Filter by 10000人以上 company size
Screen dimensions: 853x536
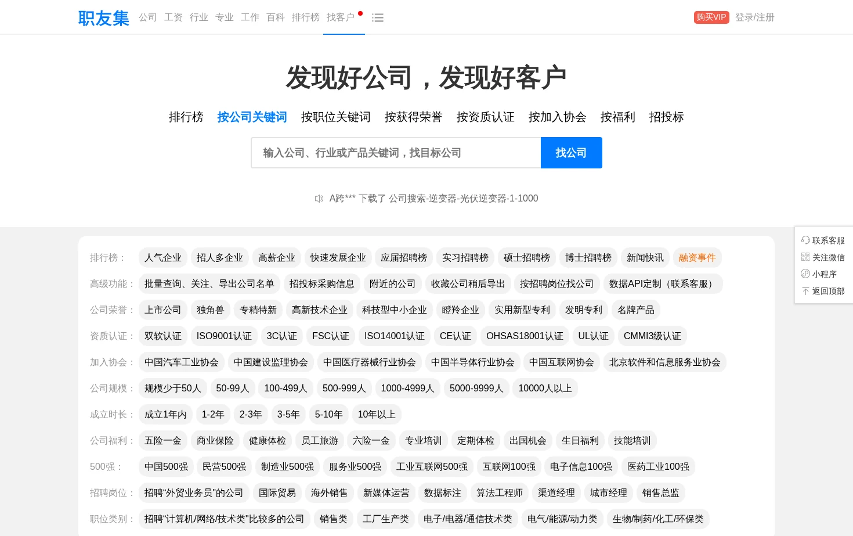coord(545,388)
